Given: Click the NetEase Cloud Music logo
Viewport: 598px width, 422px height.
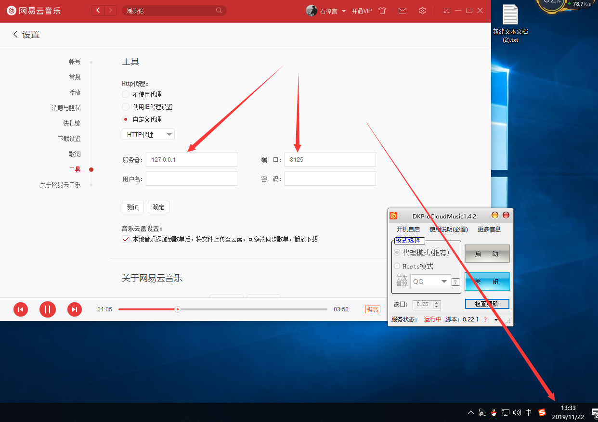Looking at the screenshot, I should tap(34, 10).
